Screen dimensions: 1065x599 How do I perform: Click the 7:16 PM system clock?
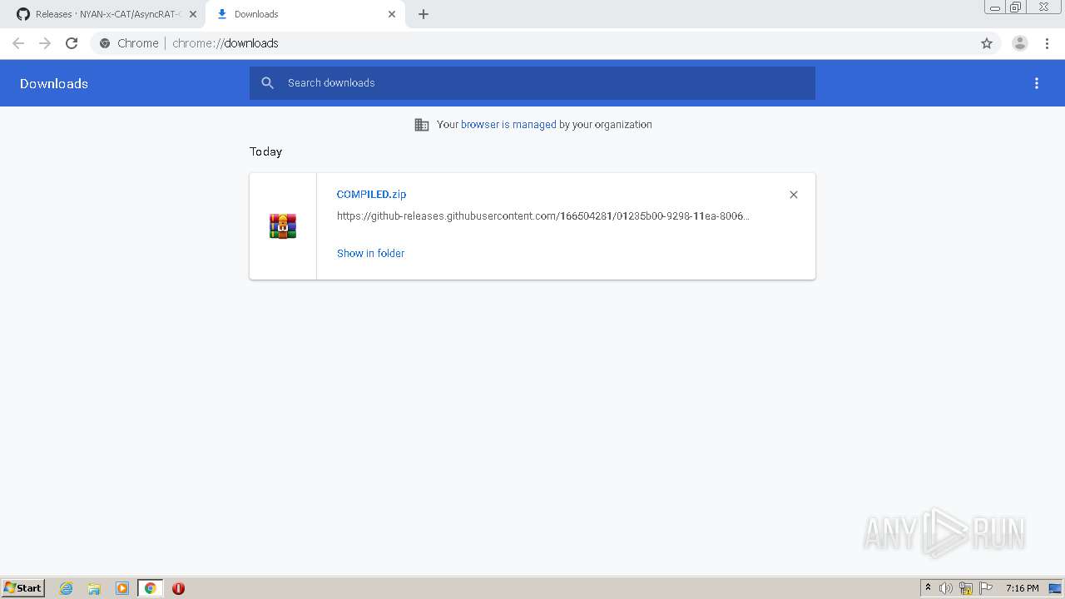pyautogui.click(x=1022, y=588)
